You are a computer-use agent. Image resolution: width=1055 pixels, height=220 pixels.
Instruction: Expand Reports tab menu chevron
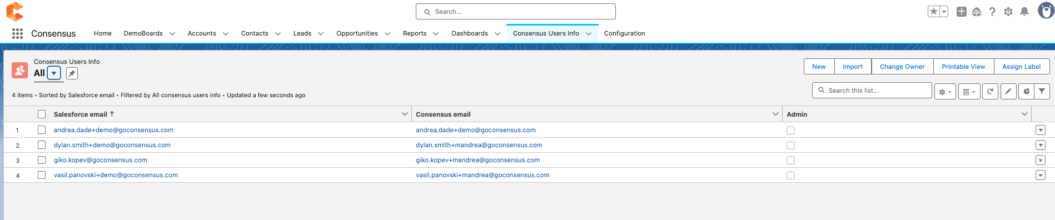point(436,34)
